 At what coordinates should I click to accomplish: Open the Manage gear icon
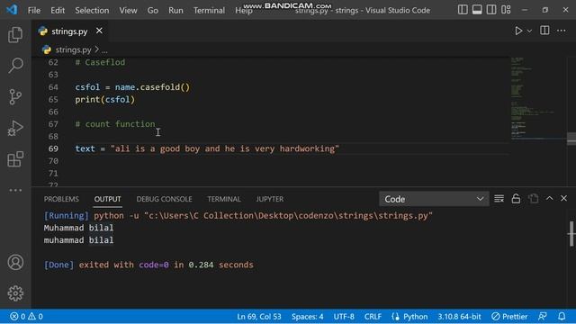click(15, 293)
